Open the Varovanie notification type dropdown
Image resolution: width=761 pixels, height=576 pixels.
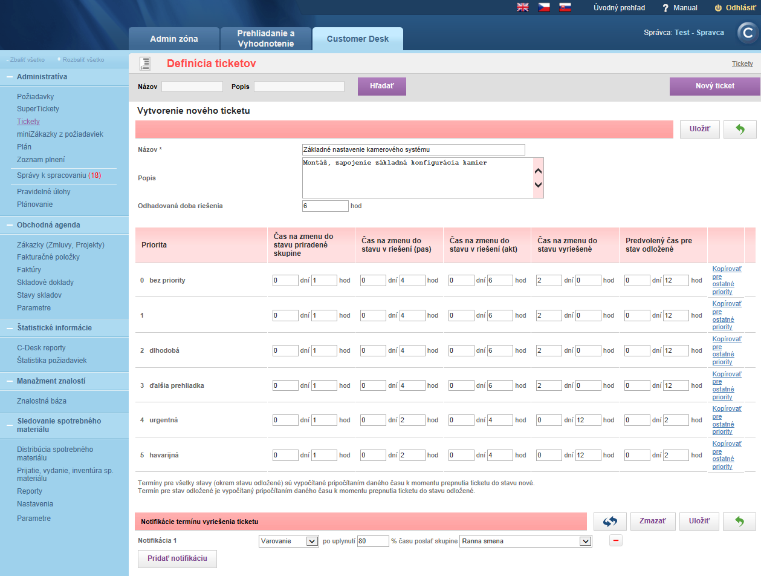(288, 541)
